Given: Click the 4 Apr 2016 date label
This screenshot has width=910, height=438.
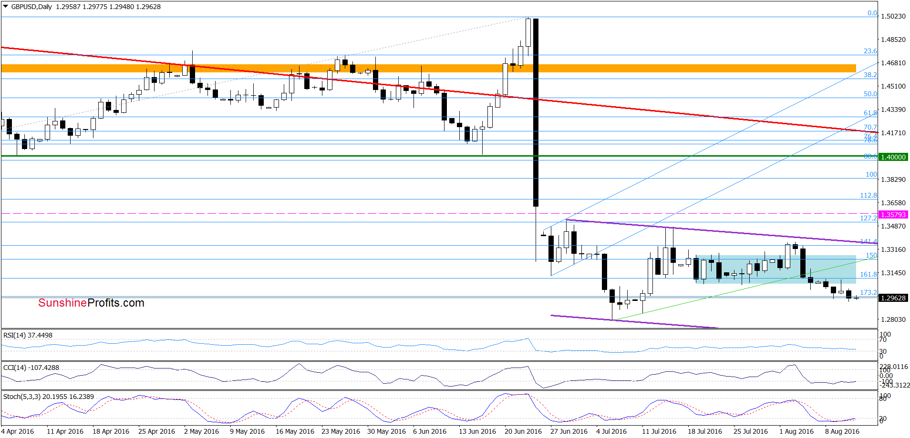Looking at the screenshot, I should click(18, 431).
